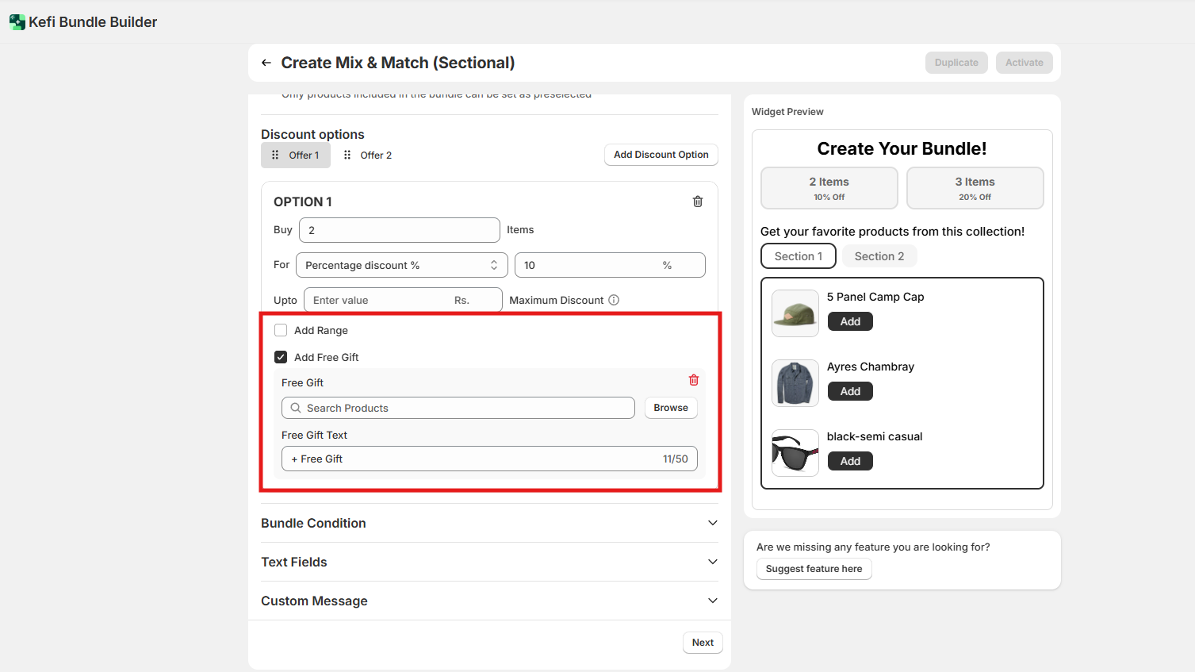Uncheck the Add Free Gift checkbox
Viewport: 1195px width, 672px height.
(x=281, y=357)
